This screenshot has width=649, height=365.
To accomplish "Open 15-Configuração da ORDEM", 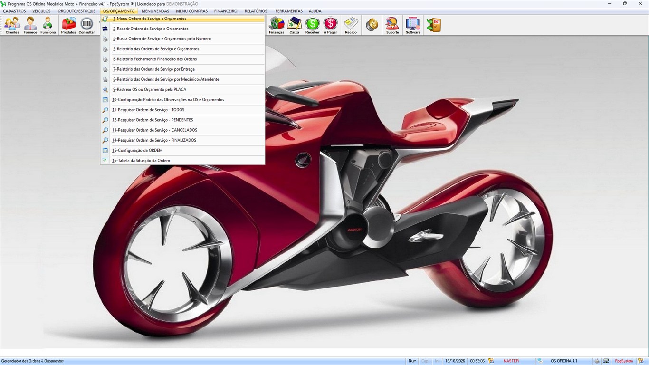I will click(x=182, y=151).
